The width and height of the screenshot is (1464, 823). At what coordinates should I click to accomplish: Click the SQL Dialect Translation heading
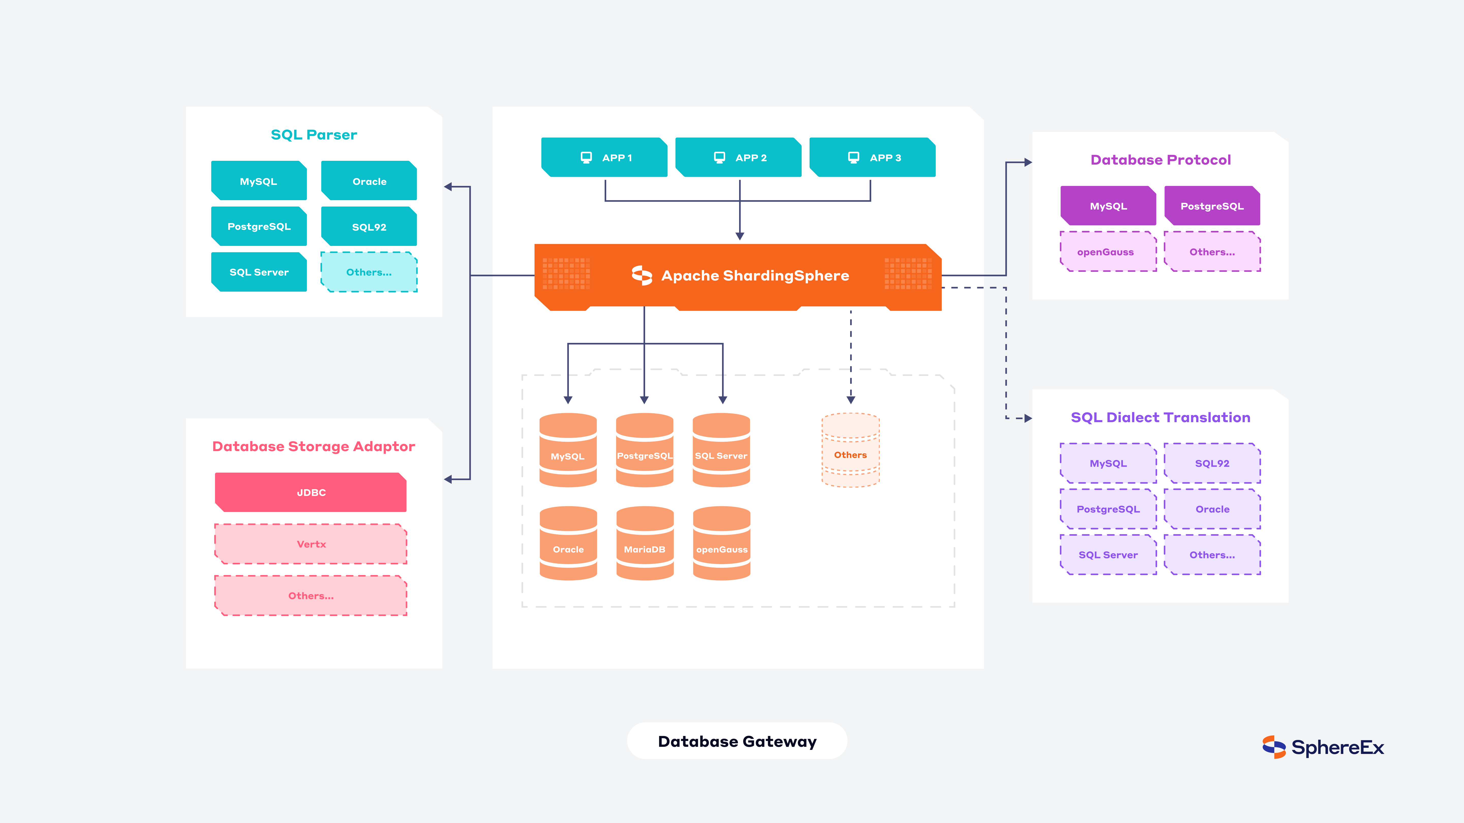point(1161,417)
